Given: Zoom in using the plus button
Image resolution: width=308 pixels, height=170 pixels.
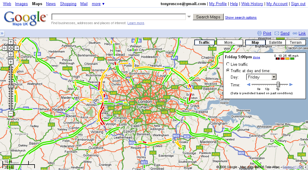Looking at the screenshot, I should tap(11, 62).
